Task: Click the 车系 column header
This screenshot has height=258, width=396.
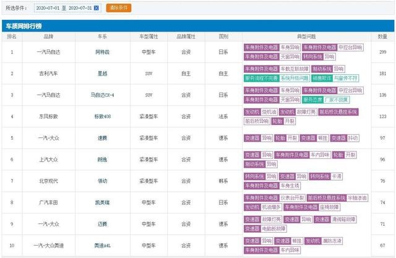Action: (102, 37)
